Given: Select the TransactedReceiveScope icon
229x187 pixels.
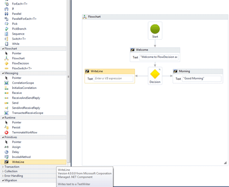Looking at the screenshot, I should click(x=7, y=113).
